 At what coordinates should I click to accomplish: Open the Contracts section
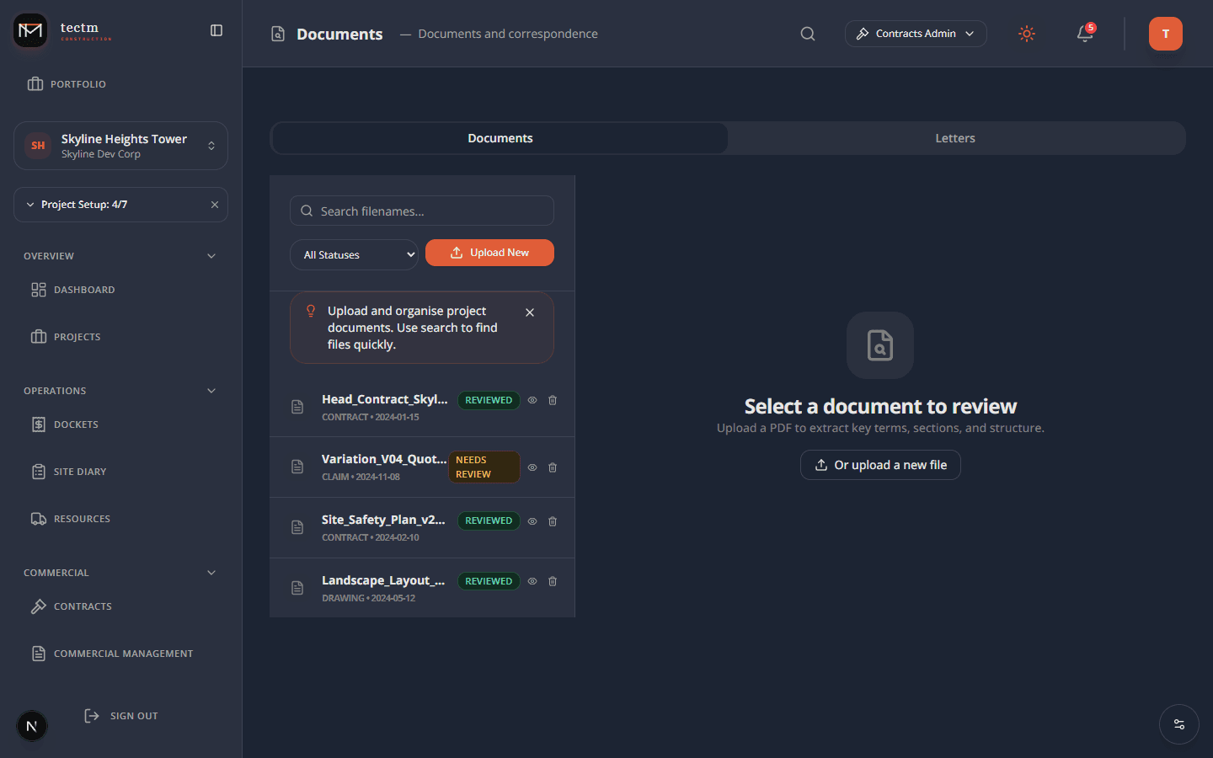pyautogui.click(x=83, y=606)
